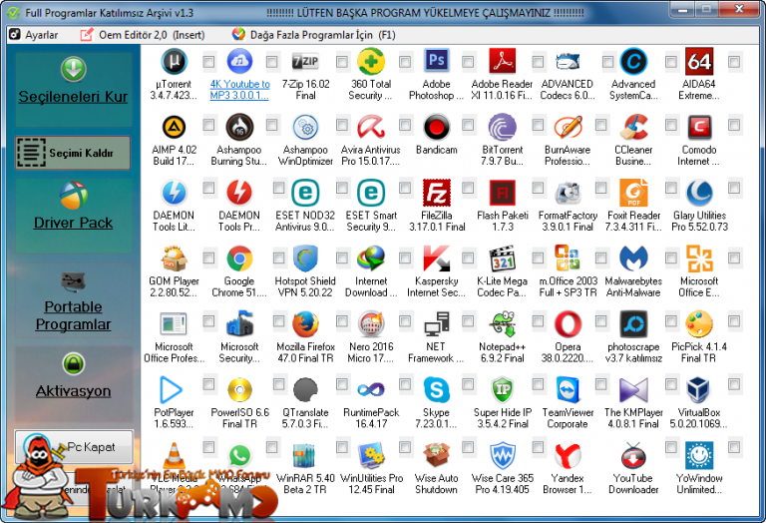766x523 pixels.
Task: Select the BitTorrent 7.9.7 icon
Action: 503,127
